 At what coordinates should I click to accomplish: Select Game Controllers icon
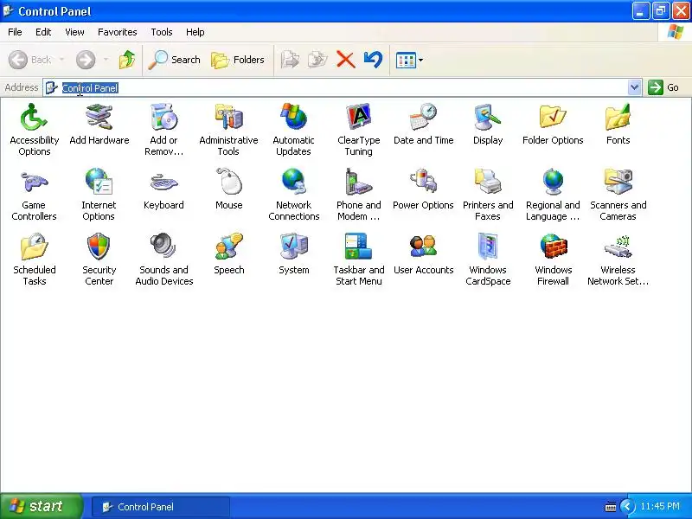[x=34, y=182]
